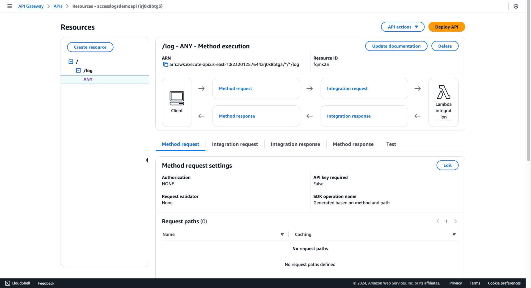Open API Gateway breadcrumb link
The width and height of the screenshot is (531, 288).
[31, 6]
